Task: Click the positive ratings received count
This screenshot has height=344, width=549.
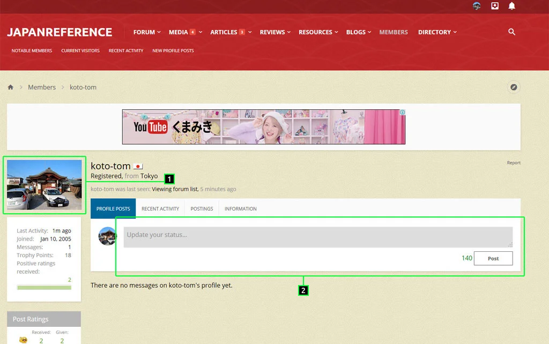Action: 69,280
